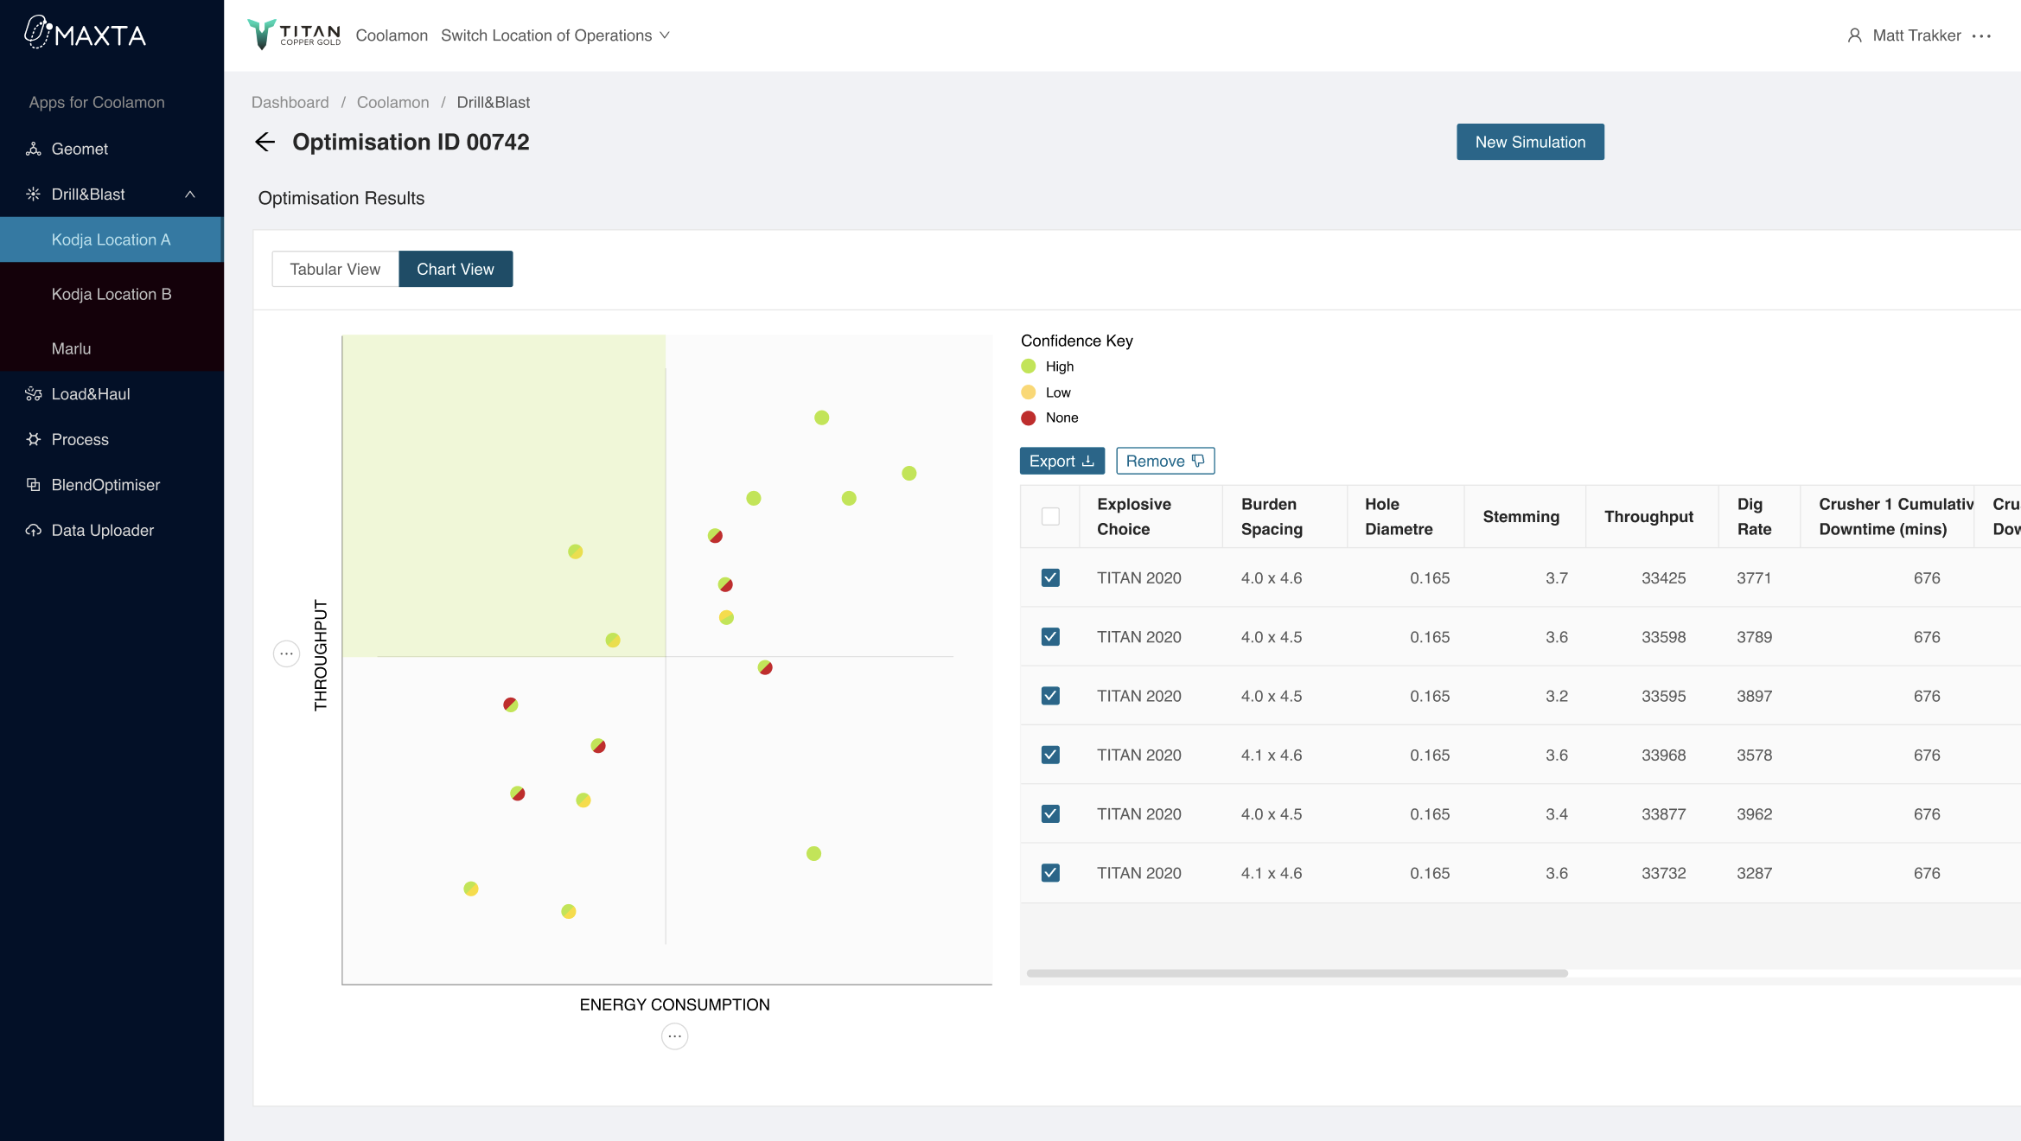This screenshot has width=2021, height=1141.
Task: Uncheck the row with throughput 33598
Action: [1050, 636]
